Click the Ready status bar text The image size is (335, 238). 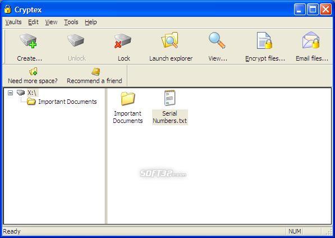click(12, 231)
